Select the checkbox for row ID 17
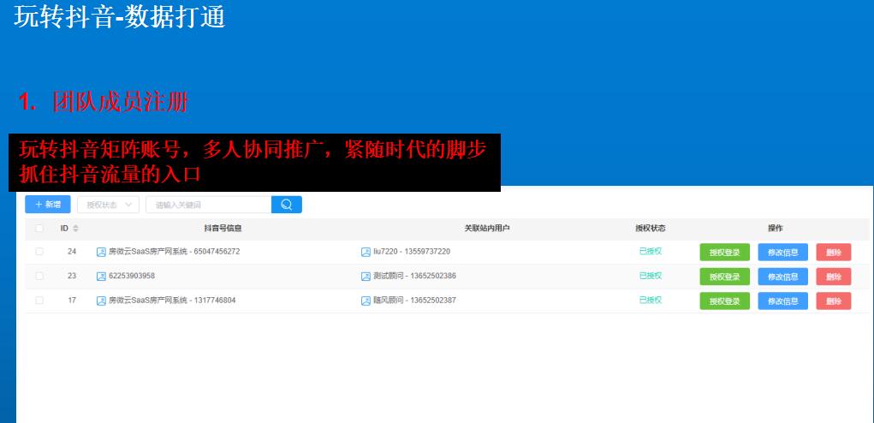This screenshot has width=874, height=423. 39,301
